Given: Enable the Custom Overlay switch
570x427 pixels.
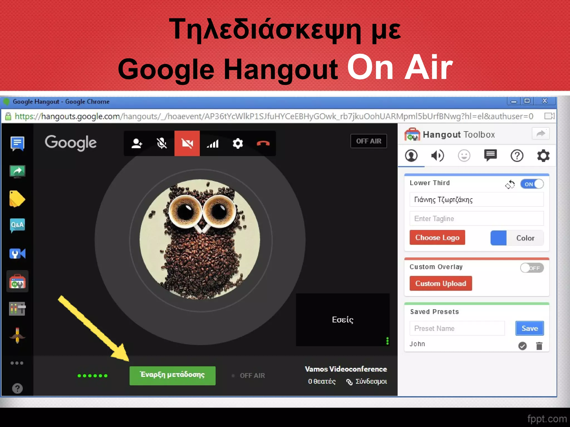Looking at the screenshot, I should coord(532,268).
